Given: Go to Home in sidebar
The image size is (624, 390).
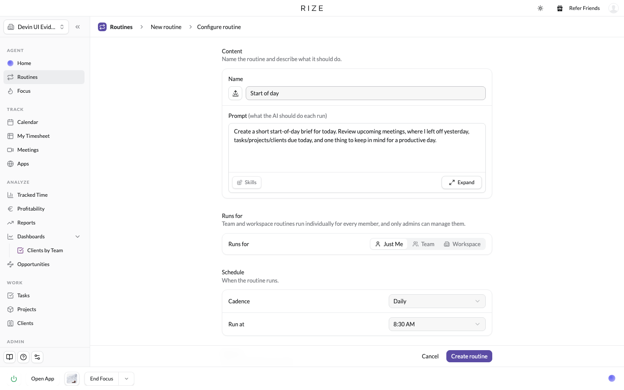Looking at the screenshot, I should click(x=44, y=63).
